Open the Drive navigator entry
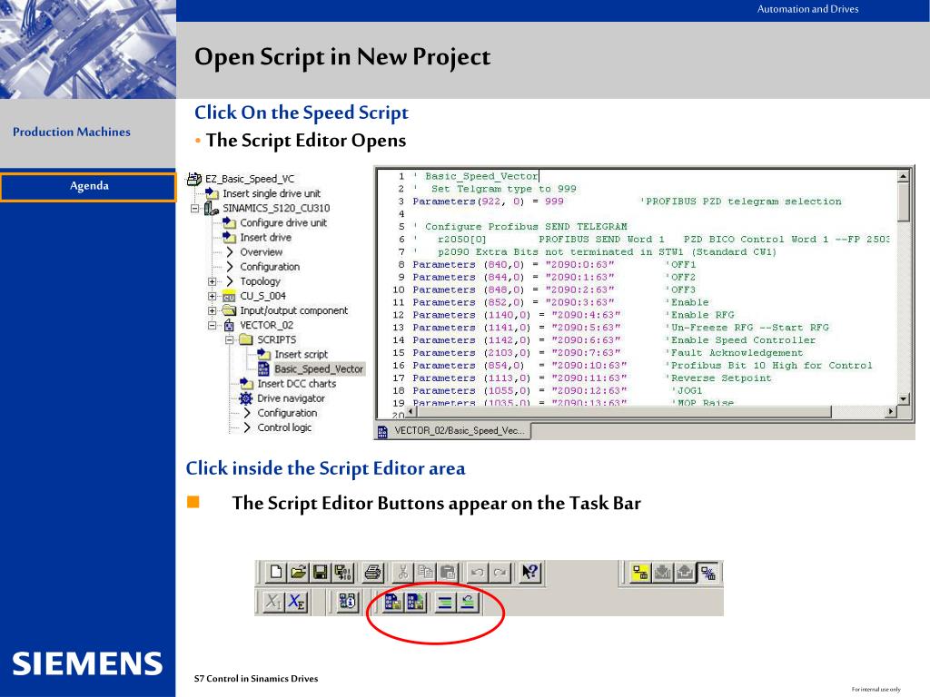This screenshot has width=930, height=697. [x=291, y=398]
